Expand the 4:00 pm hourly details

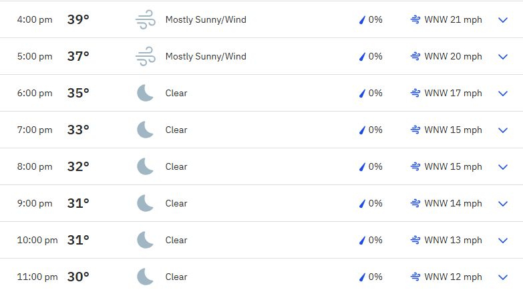pyautogui.click(x=503, y=20)
